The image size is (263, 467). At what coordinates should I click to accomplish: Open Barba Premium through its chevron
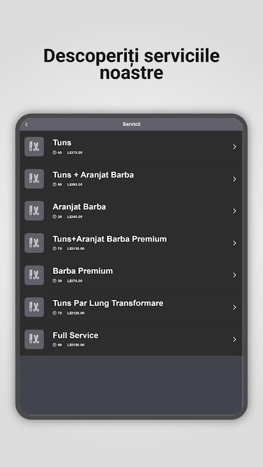tap(235, 275)
